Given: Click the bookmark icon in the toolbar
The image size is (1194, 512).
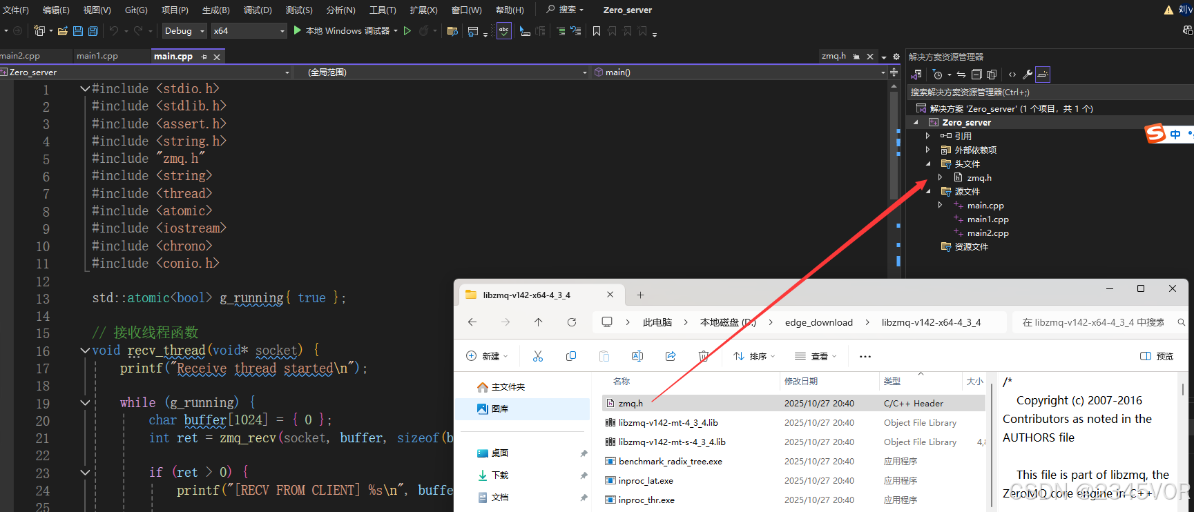Looking at the screenshot, I should (x=597, y=31).
